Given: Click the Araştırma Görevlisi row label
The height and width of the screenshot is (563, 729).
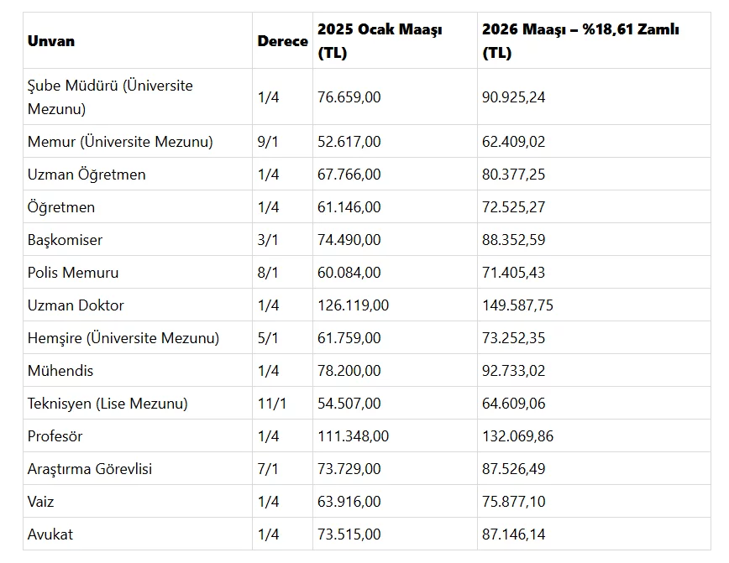Looking at the screenshot, I should [90, 469].
